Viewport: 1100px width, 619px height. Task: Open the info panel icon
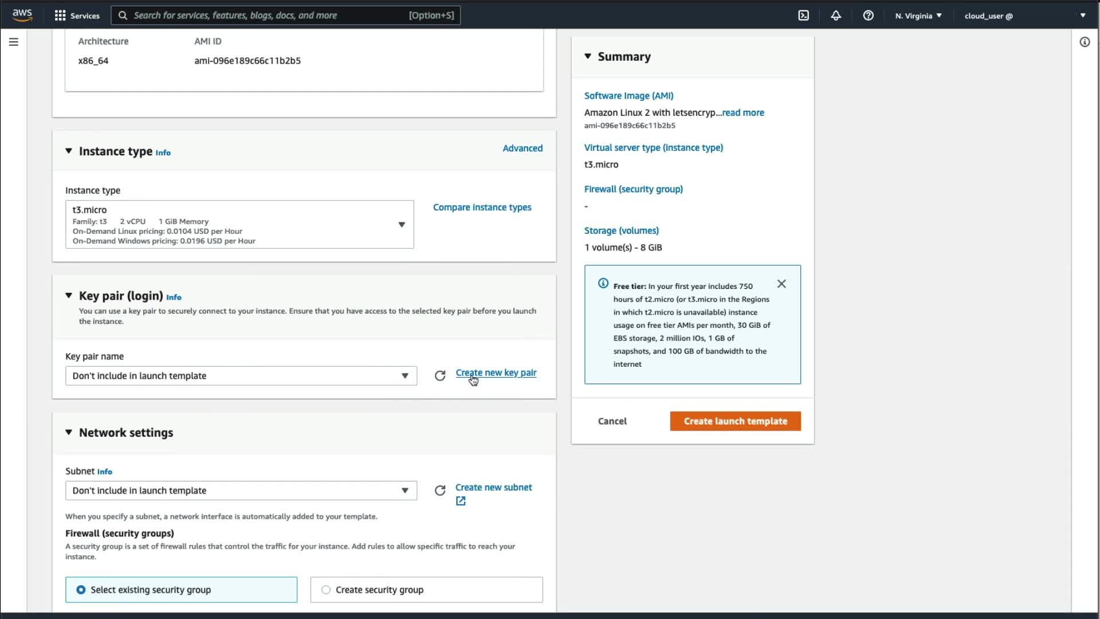click(x=1085, y=42)
